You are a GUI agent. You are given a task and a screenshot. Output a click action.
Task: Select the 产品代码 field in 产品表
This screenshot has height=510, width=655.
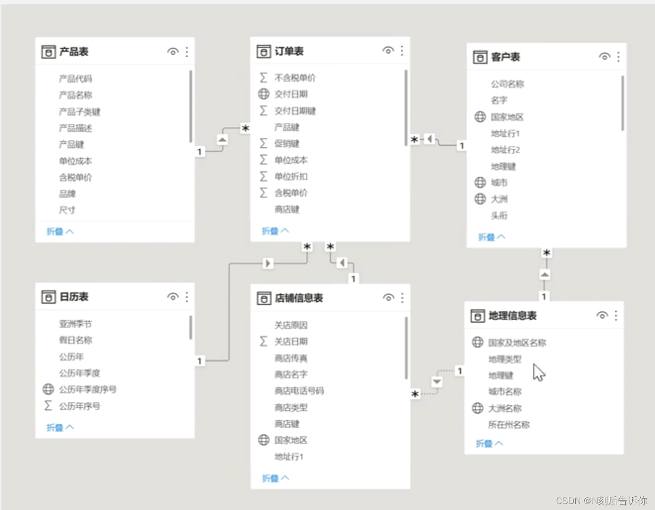point(75,78)
